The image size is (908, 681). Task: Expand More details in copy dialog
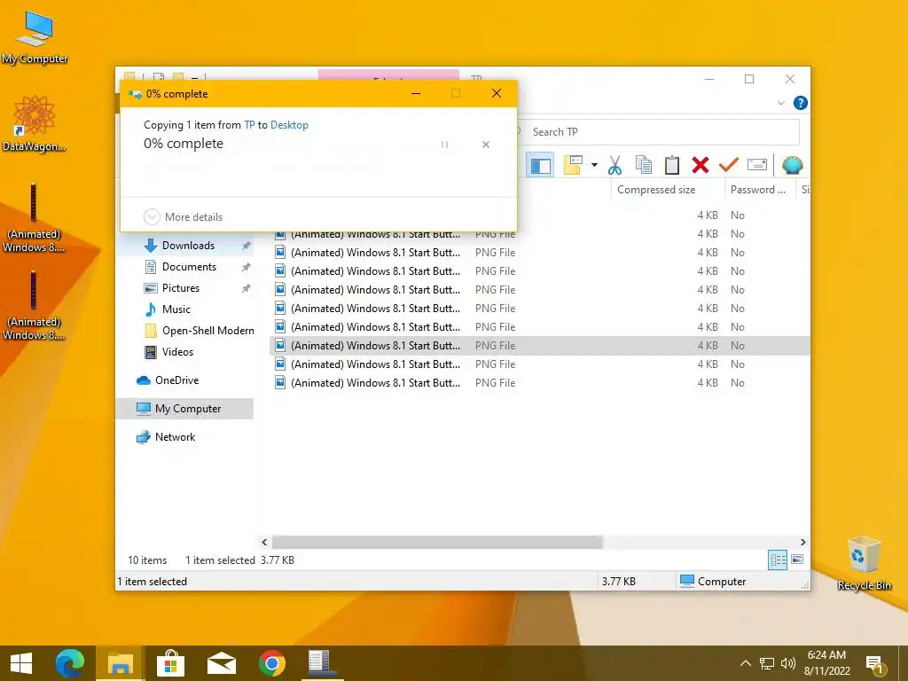pyautogui.click(x=183, y=216)
